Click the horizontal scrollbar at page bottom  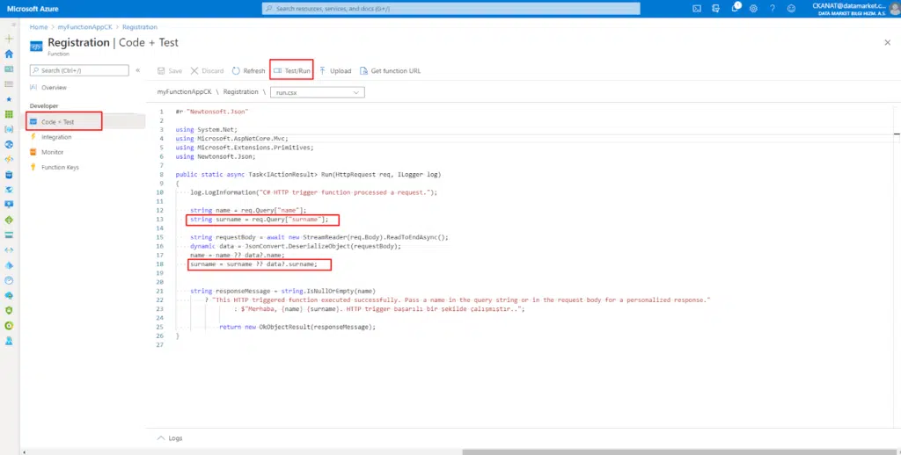pyautogui.click(x=678, y=451)
